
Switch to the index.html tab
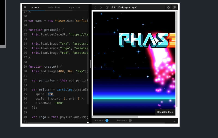click(x=54, y=7)
